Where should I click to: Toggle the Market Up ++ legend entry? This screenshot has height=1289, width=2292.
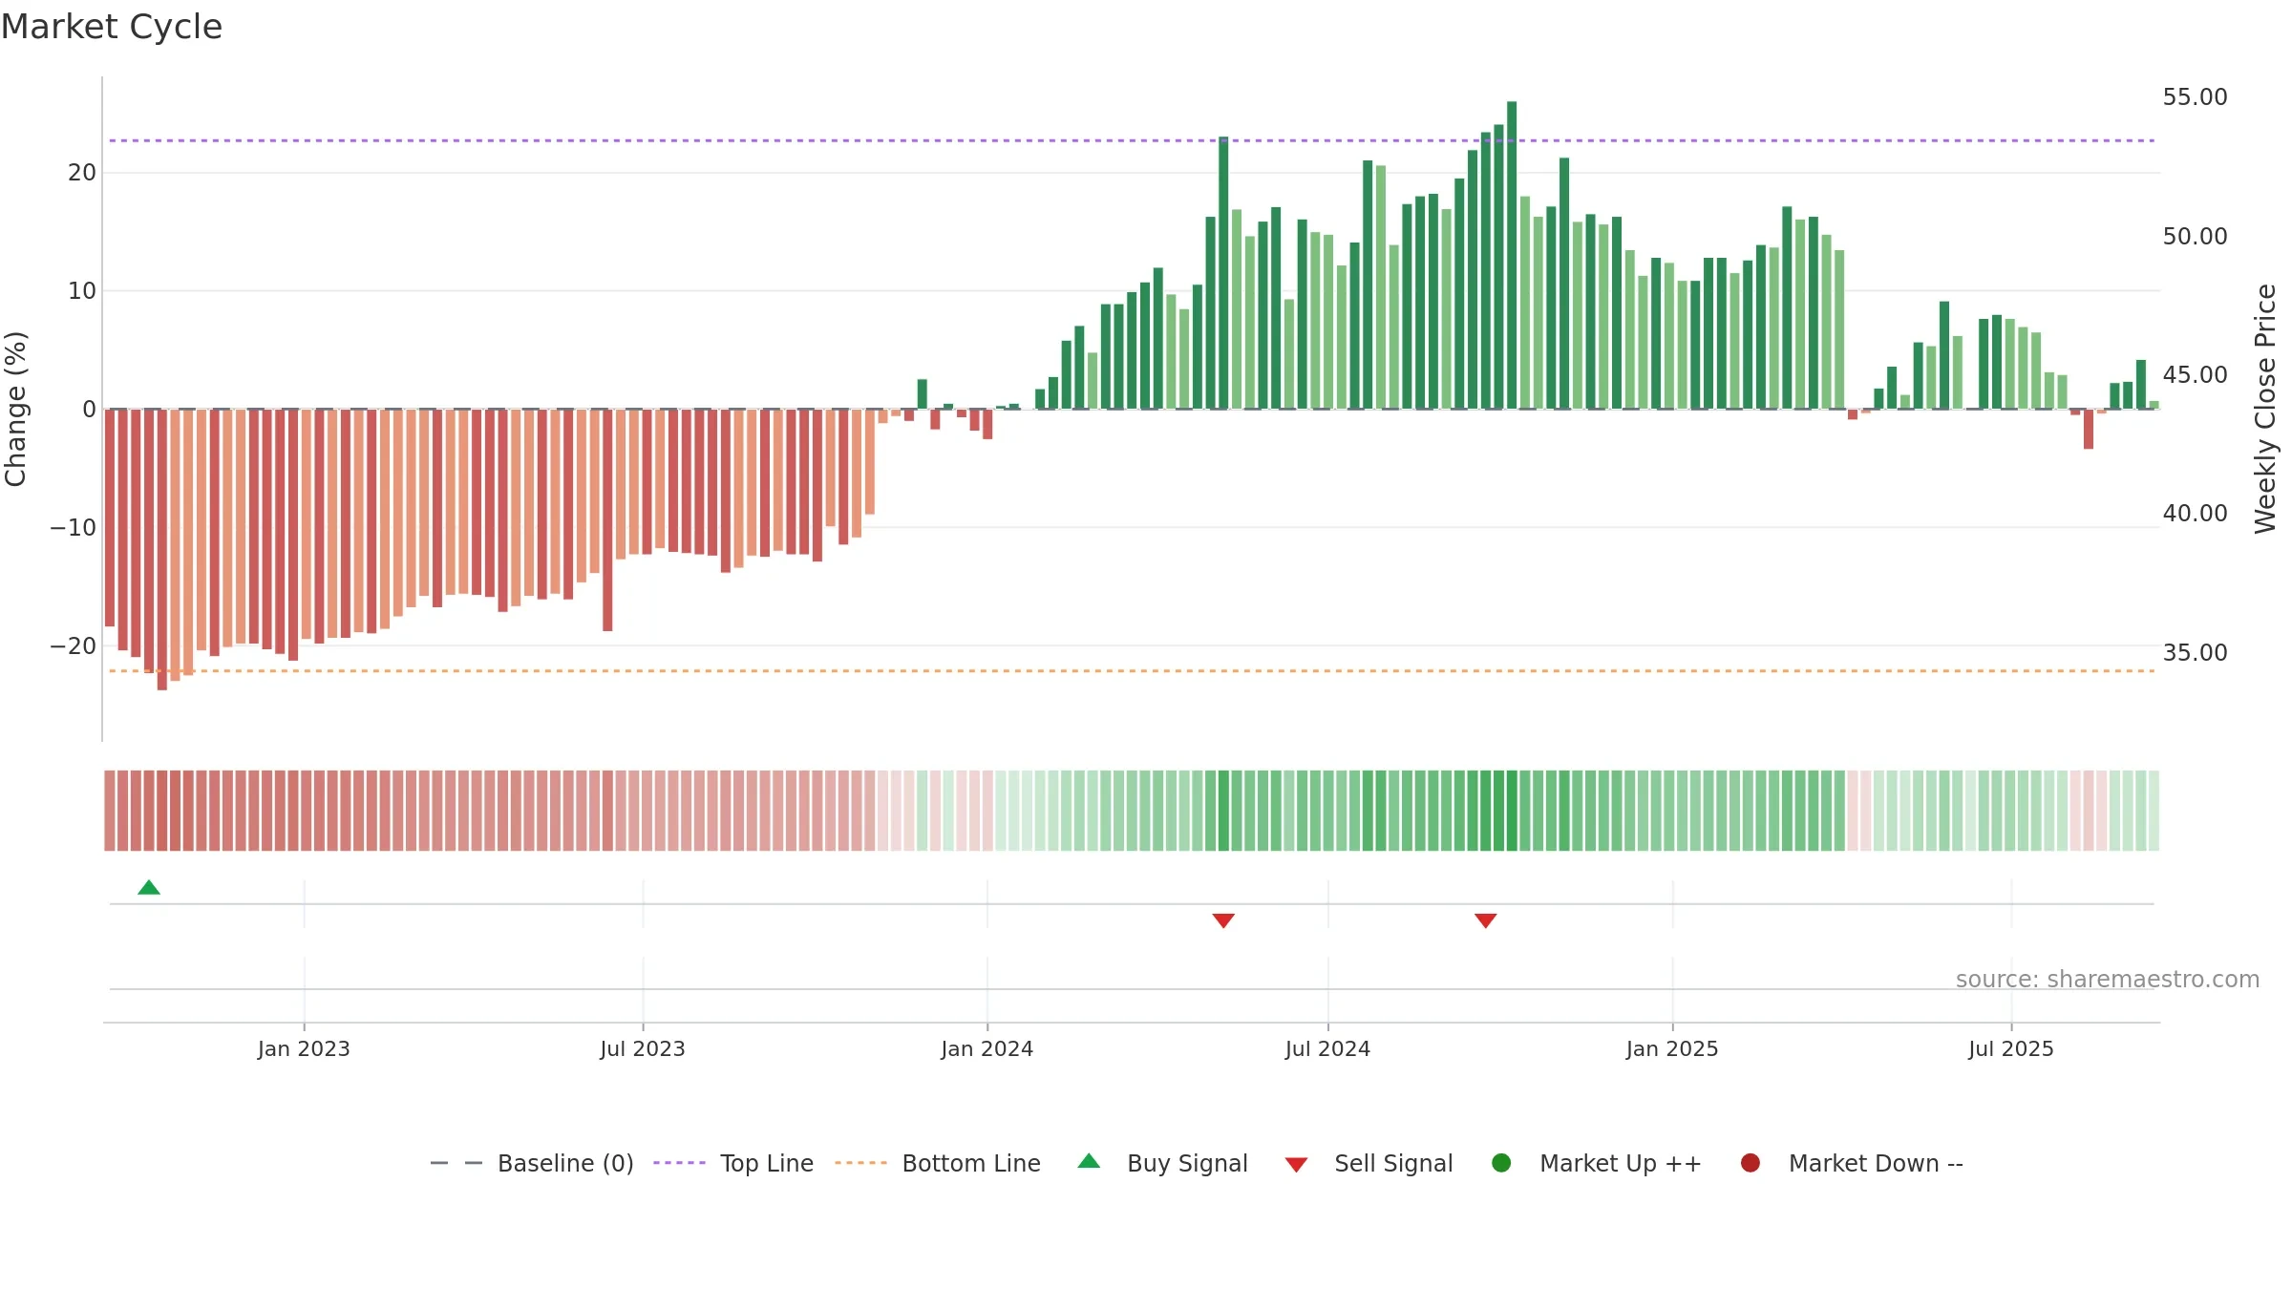[x=1596, y=1163]
